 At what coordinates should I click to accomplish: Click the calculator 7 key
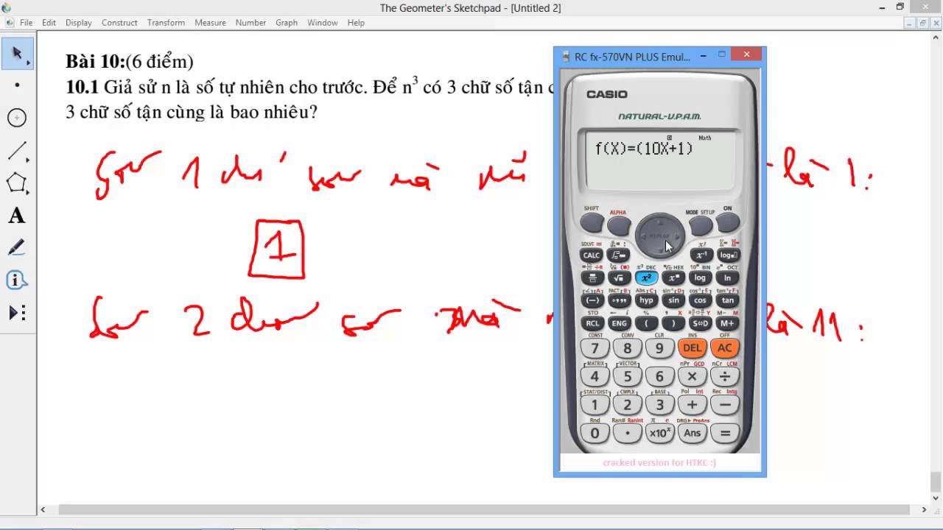tap(595, 348)
